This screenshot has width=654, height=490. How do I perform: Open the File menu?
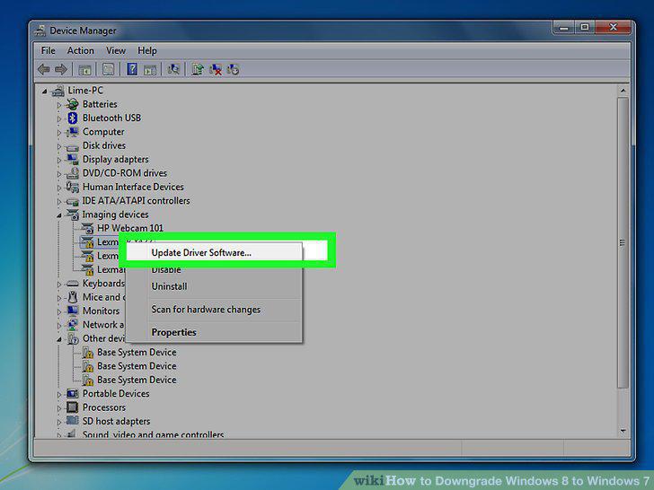48,50
